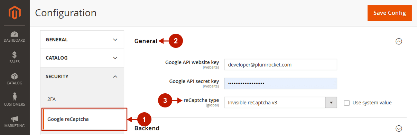Click the Save Config button

(x=390, y=13)
